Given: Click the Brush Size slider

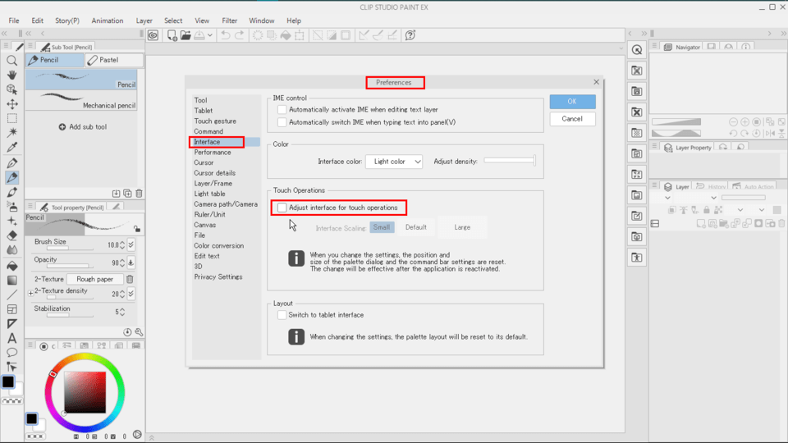Looking at the screenshot, I should click(70, 248).
